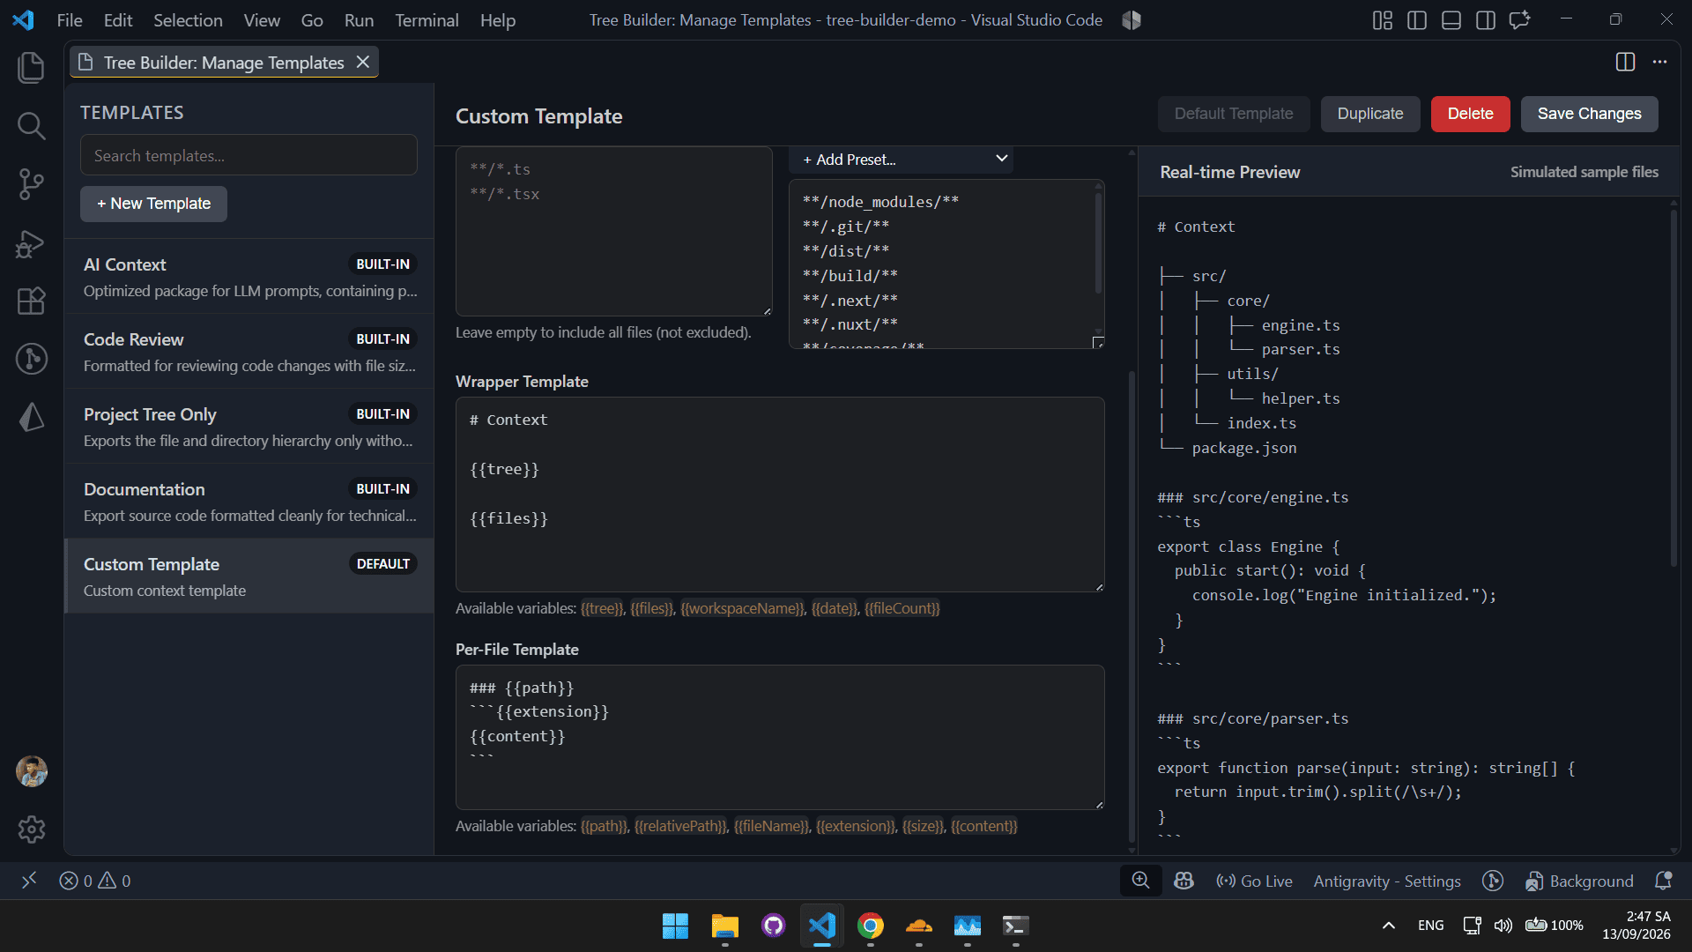Select the Code Review template
This screenshot has height=952, width=1692.
(249, 352)
